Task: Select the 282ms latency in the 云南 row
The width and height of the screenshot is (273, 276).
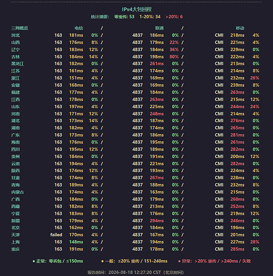Action: point(237,163)
